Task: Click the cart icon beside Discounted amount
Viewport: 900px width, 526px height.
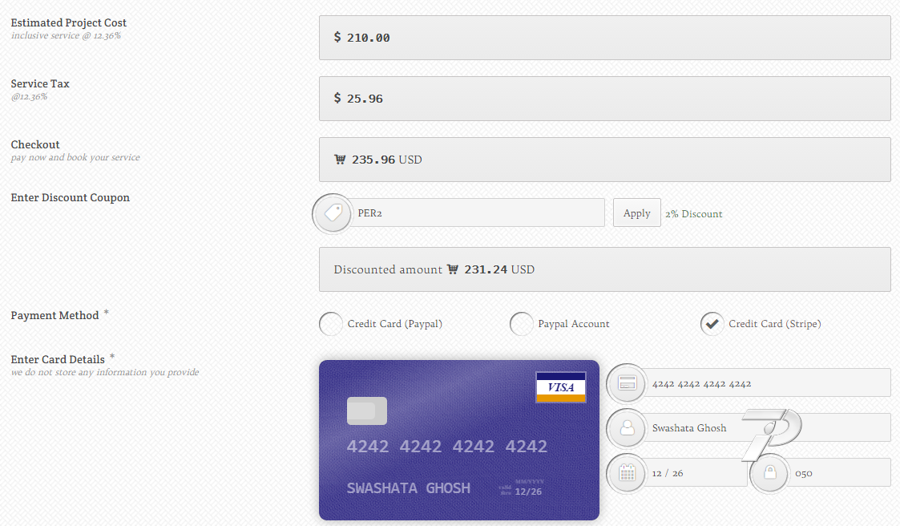Action: tap(452, 269)
